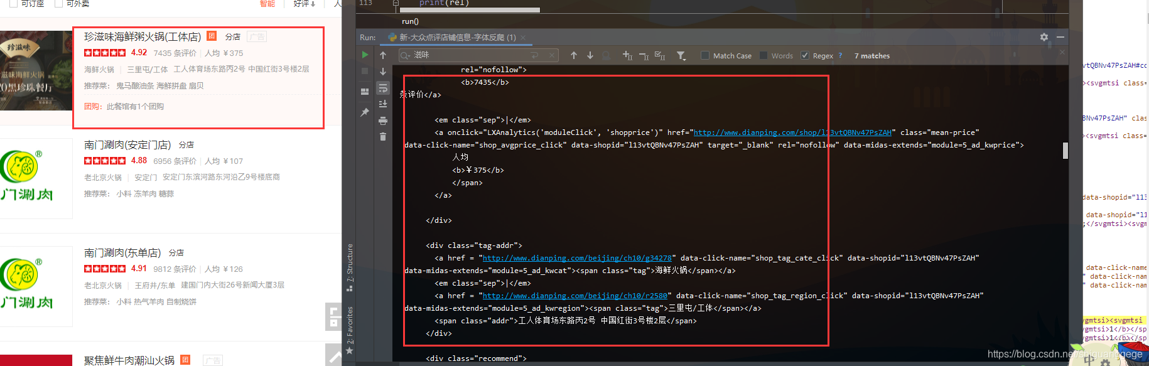The height and width of the screenshot is (366, 1149).
Task: Clear the search field text with X
Action: (x=552, y=55)
